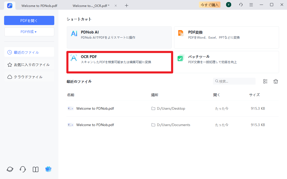Image resolution: width=287 pixels, height=179 pixels.
Task: Open the hamburger menu in title bar
Action: (x=251, y=5)
